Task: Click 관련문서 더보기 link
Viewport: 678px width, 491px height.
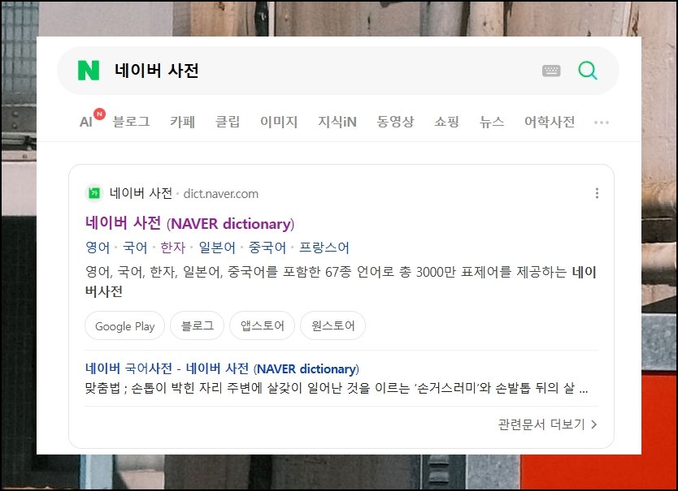Action: point(547,424)
